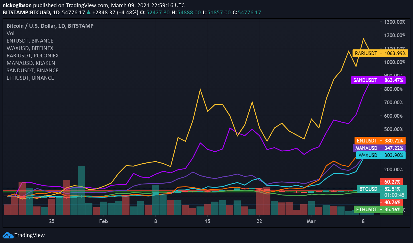Click the 1000.00% y-axis tick
This screenshot has height=243, width=413.
tap(395, 62)
